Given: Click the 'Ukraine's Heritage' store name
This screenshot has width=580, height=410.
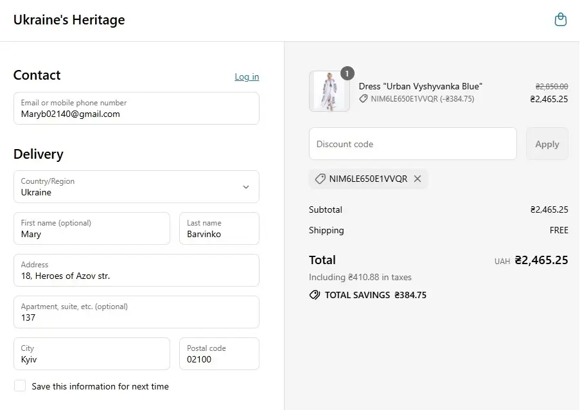Looking at the screenshot, I should [69, 20].
